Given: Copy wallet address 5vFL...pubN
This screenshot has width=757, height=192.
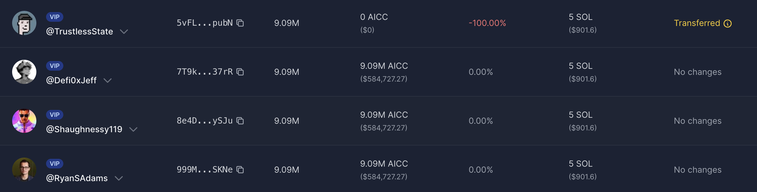Looking at the screenshot, I should [x=240, y=23].
